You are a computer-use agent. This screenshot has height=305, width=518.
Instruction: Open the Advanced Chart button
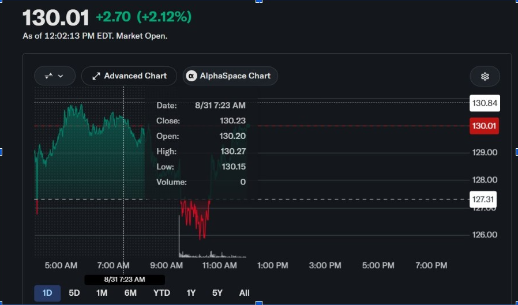tap(129, 76)
